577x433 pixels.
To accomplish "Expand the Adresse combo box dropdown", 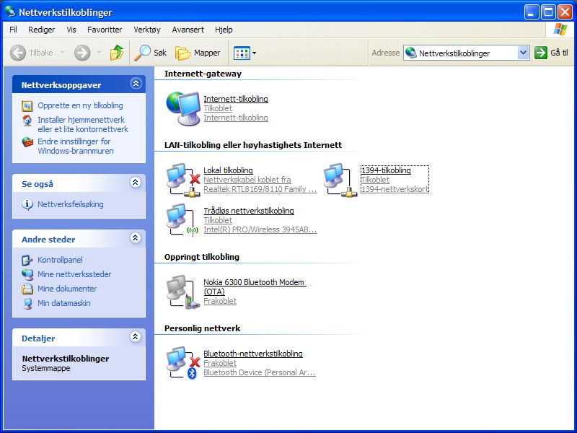I will (523, 53).
